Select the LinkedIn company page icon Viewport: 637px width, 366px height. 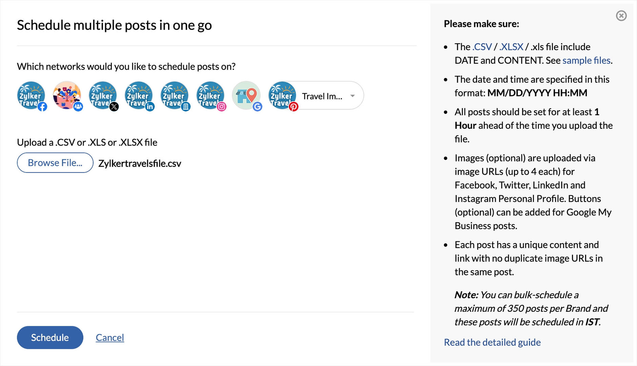coord(174,96)
